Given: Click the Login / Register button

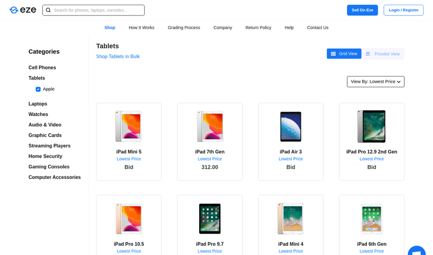Looking at the screenshot, I should pyautogui.click(x=403, y=10).
